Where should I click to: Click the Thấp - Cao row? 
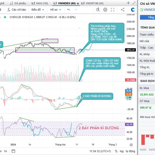[146, 48]
